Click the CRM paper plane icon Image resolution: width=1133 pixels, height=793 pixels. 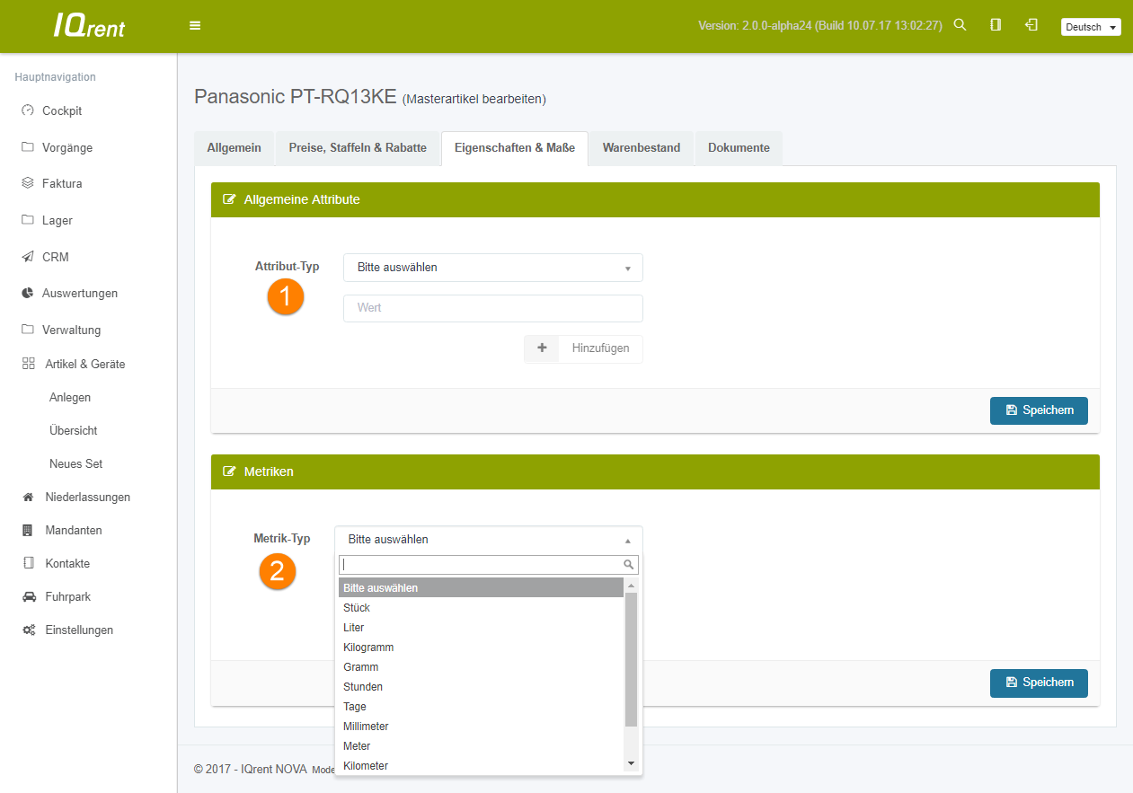[x=28, y=257]
